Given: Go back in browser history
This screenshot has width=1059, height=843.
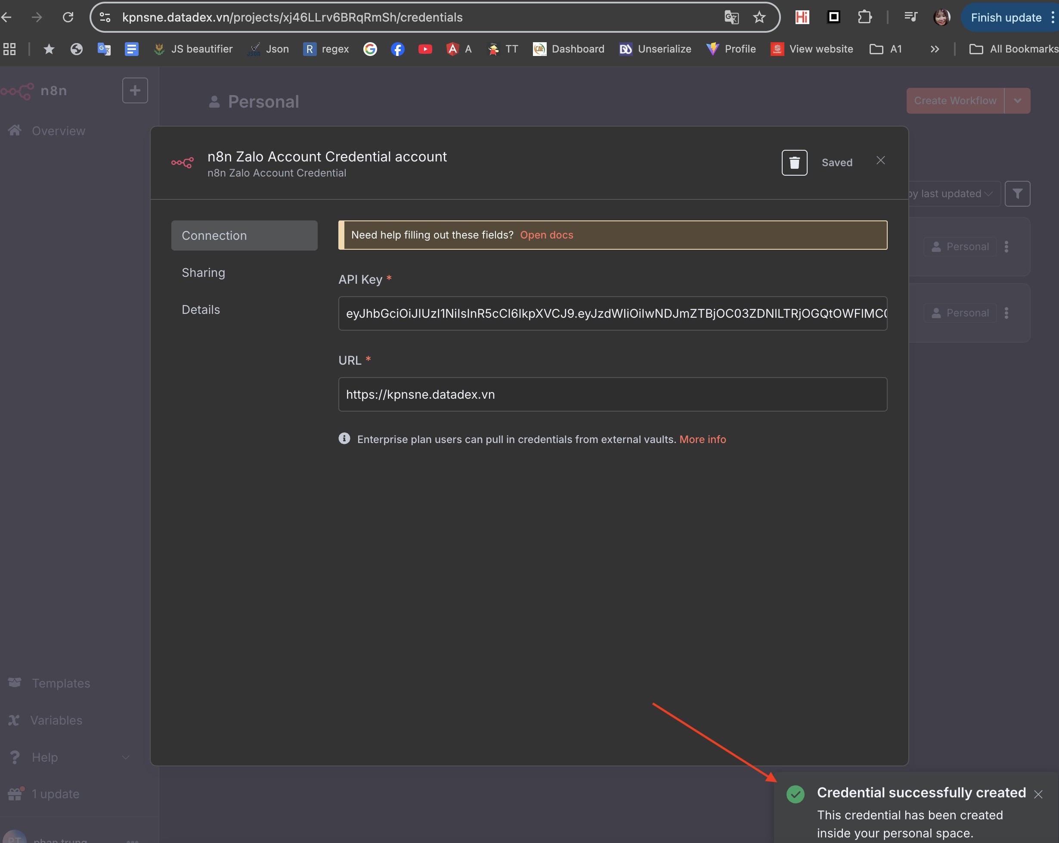Looking at the screenshot, I should tap(6, 17).
